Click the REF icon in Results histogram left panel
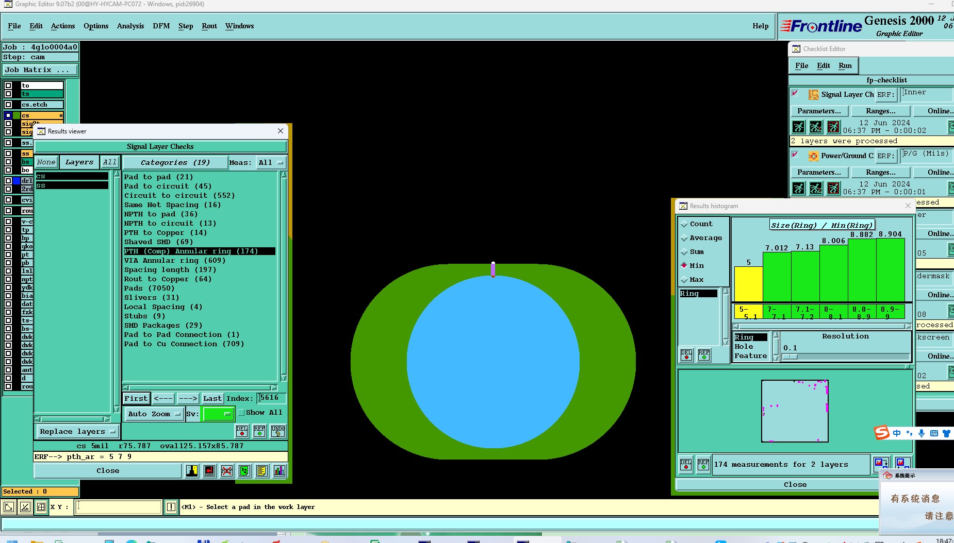 [x=704, y=355]
